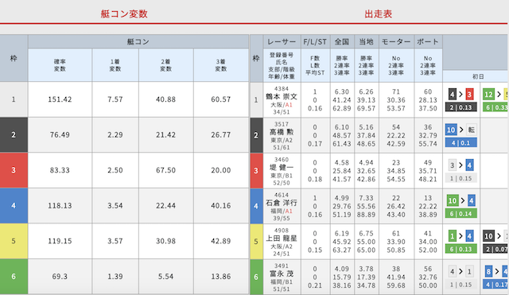Click green 12 badge in lane 1 row
509x295 pixels.
488,95
